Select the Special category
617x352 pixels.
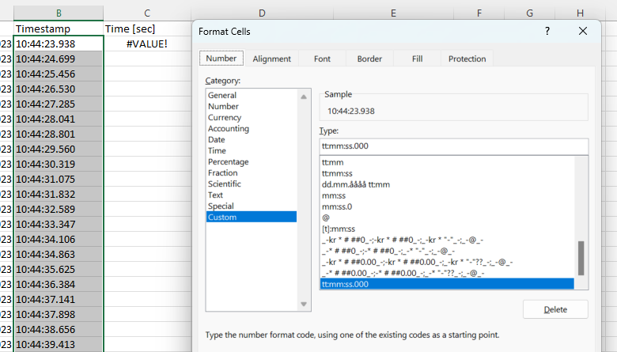252,206
